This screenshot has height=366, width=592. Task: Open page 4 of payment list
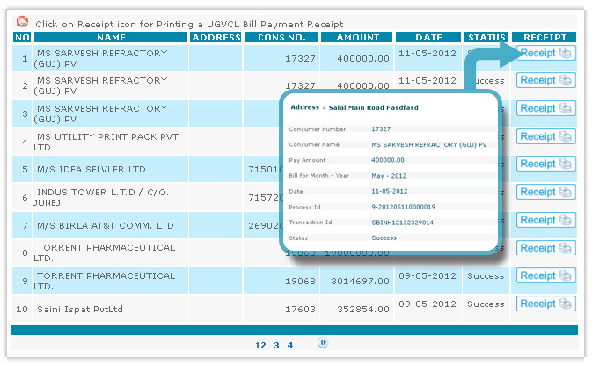pyautogui.click(x=289, y=345)
